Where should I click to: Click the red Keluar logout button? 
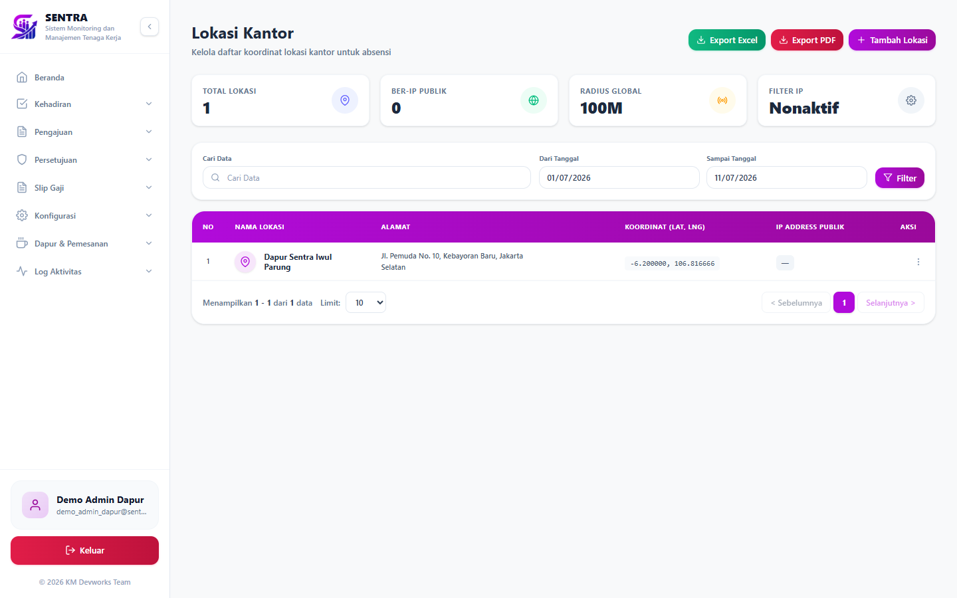(x=84, y=550)
